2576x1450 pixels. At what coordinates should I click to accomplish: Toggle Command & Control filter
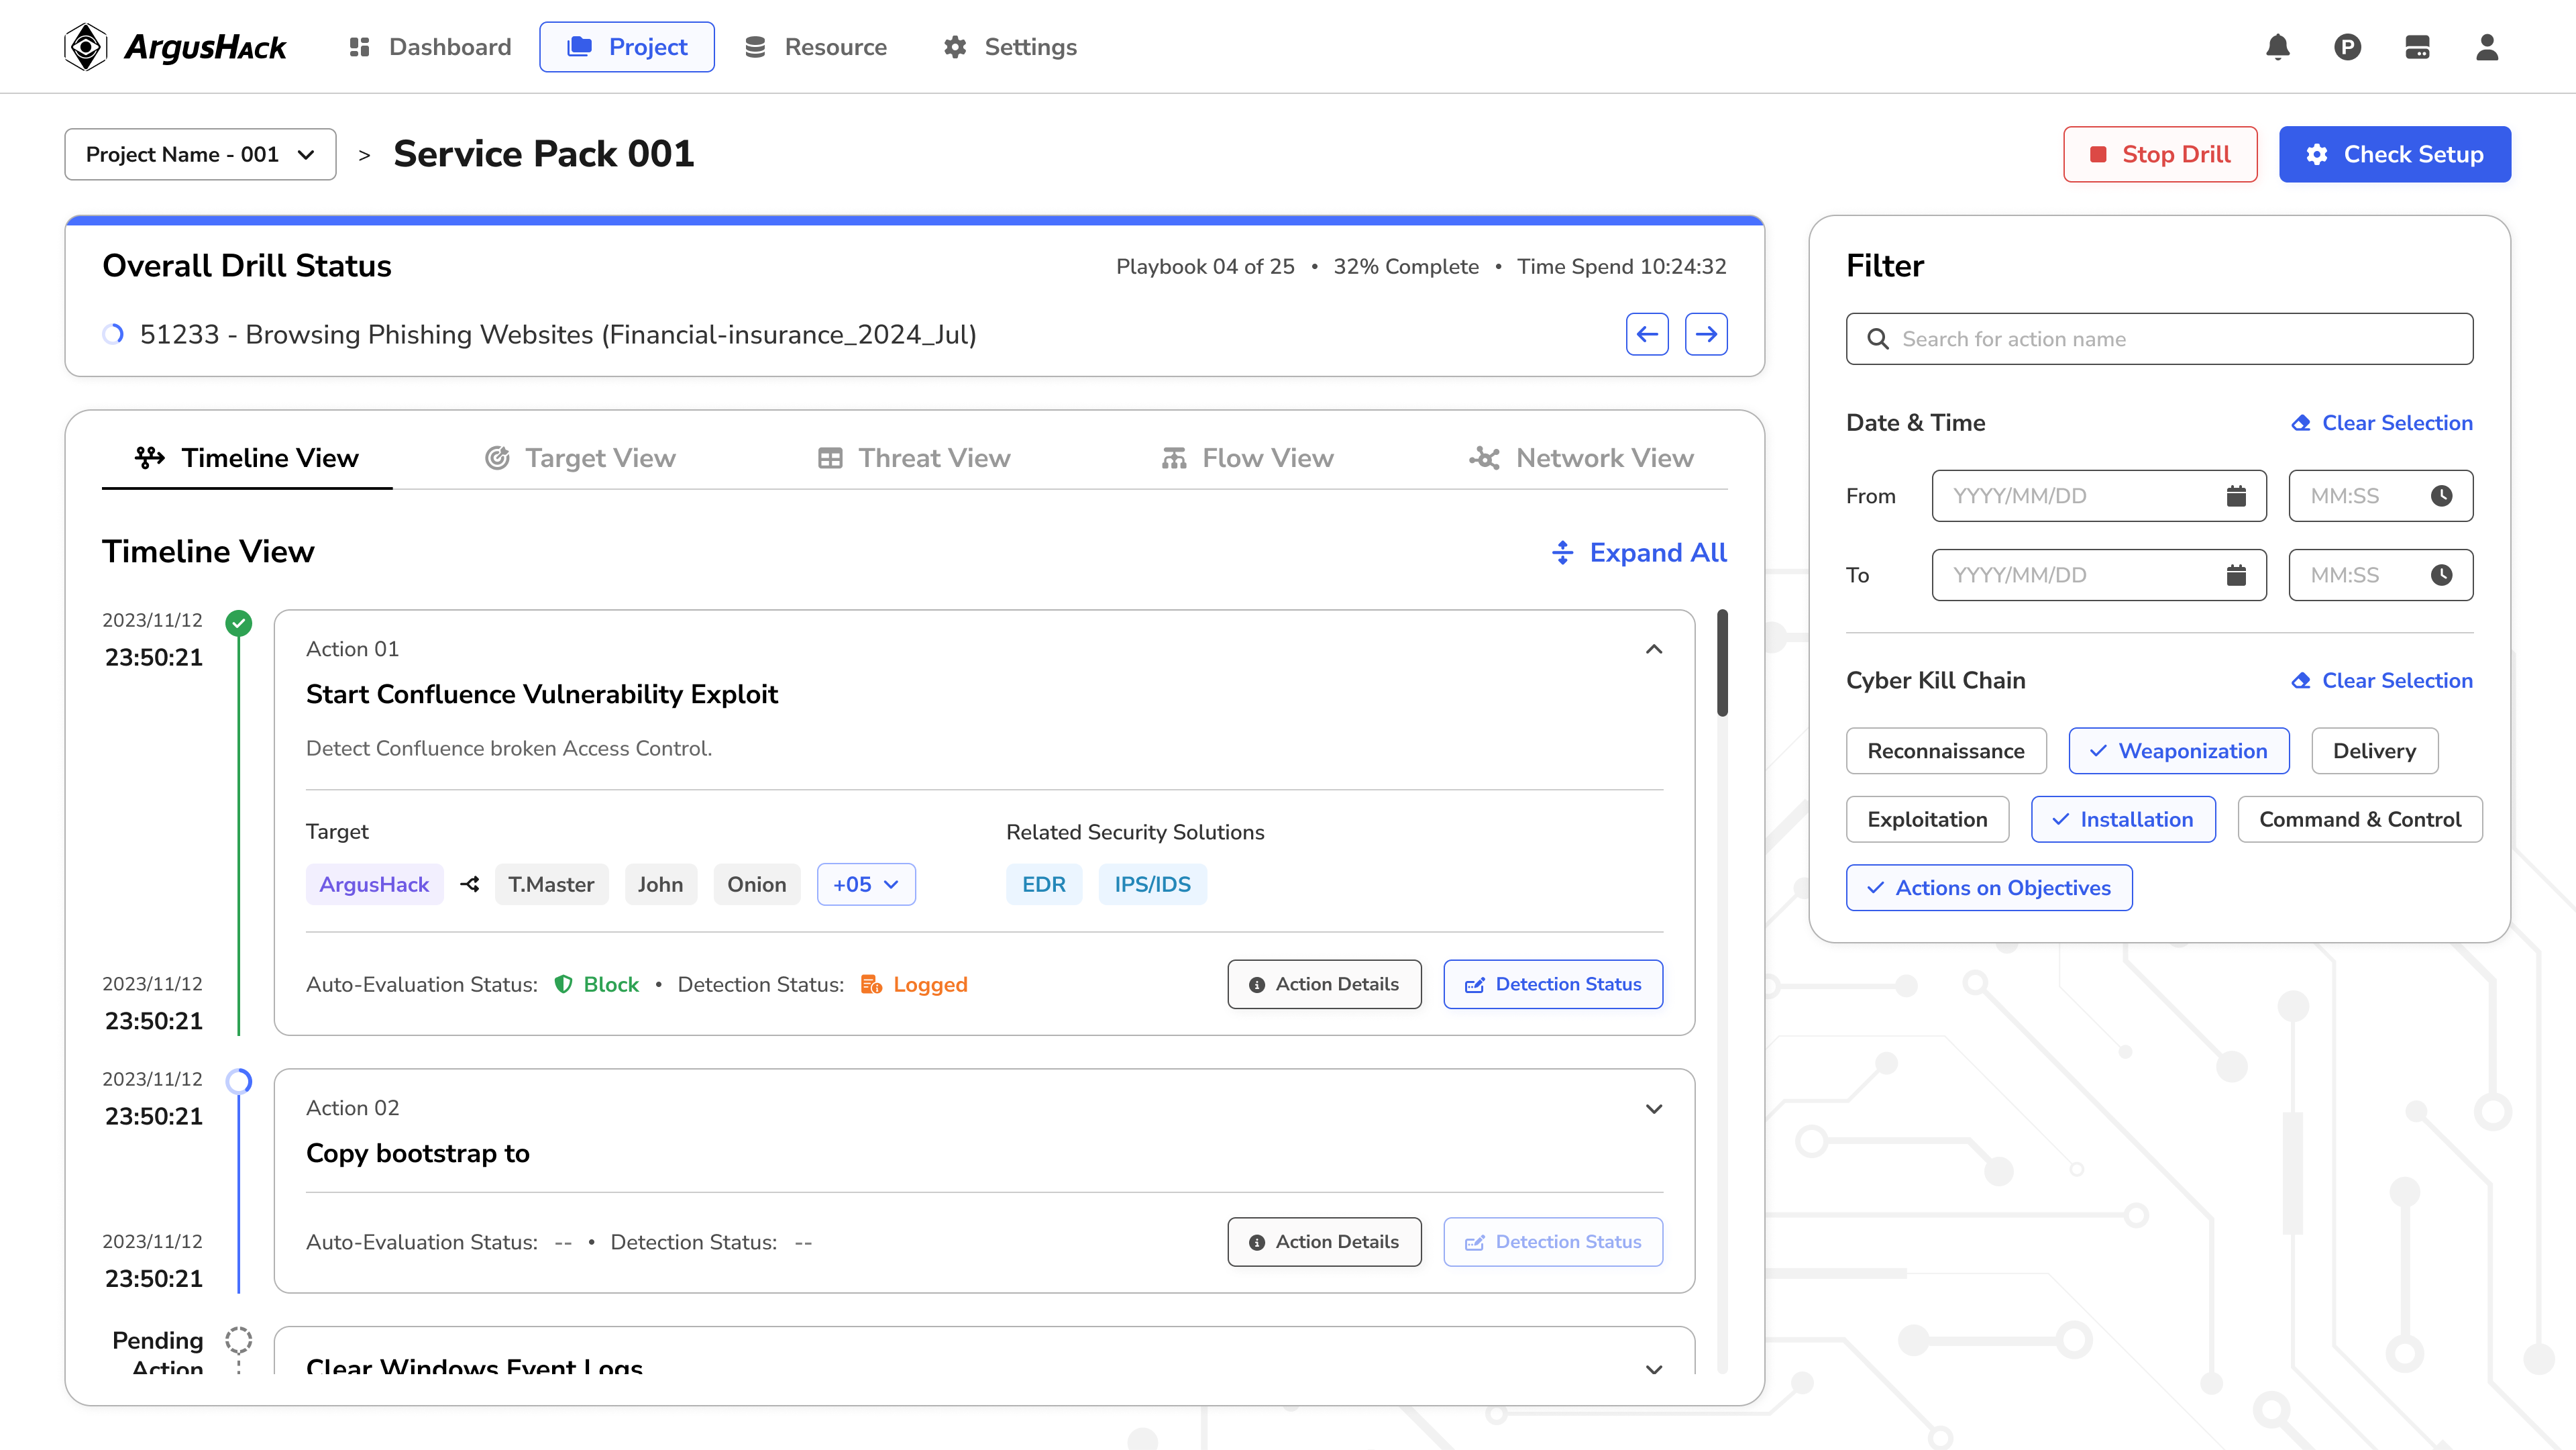pos(2360,819)
